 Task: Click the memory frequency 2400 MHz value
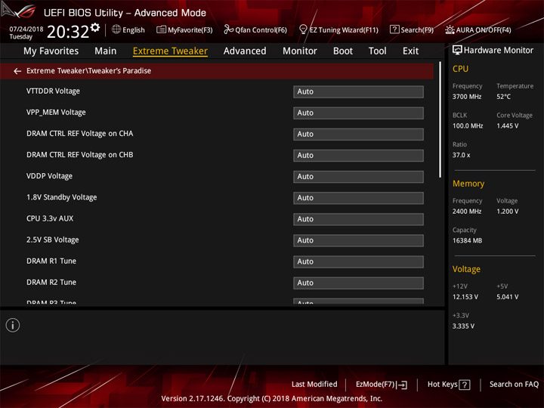(x=467, y=212)
